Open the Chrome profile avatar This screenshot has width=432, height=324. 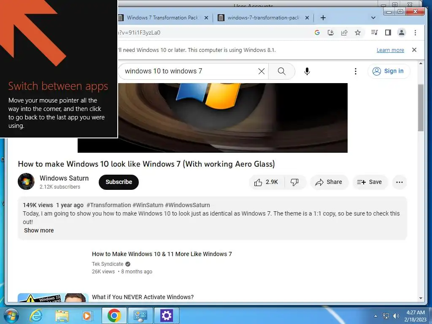point(402,32)
